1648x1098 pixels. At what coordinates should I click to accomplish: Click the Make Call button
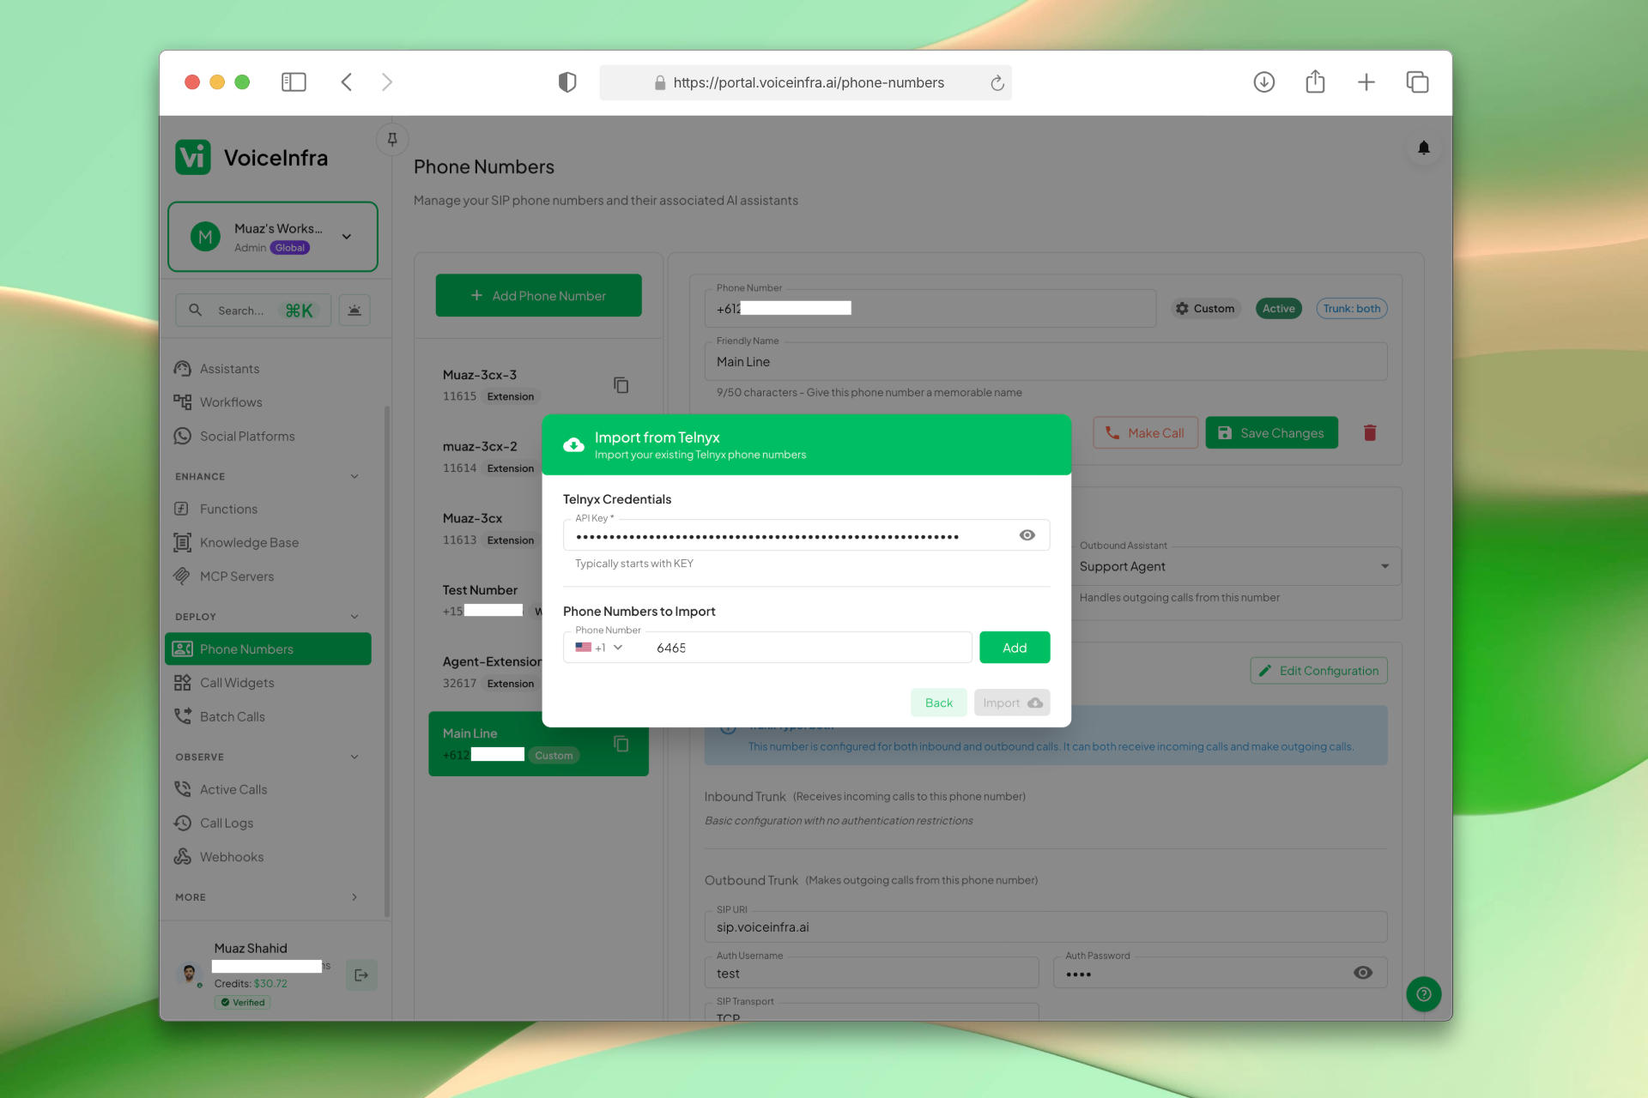click(1145, 433)
